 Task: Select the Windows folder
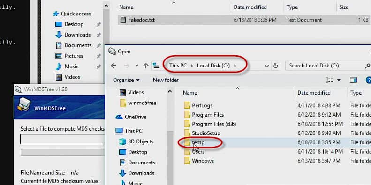[x=203, y=161]
